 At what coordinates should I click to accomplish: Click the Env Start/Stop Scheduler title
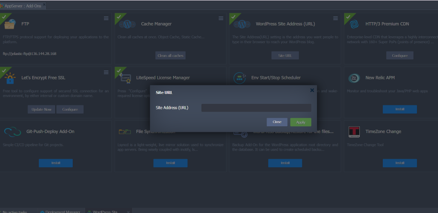(x=276, y=78)
